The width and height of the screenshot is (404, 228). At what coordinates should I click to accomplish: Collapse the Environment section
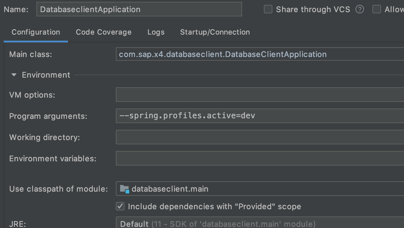(13, 75)
